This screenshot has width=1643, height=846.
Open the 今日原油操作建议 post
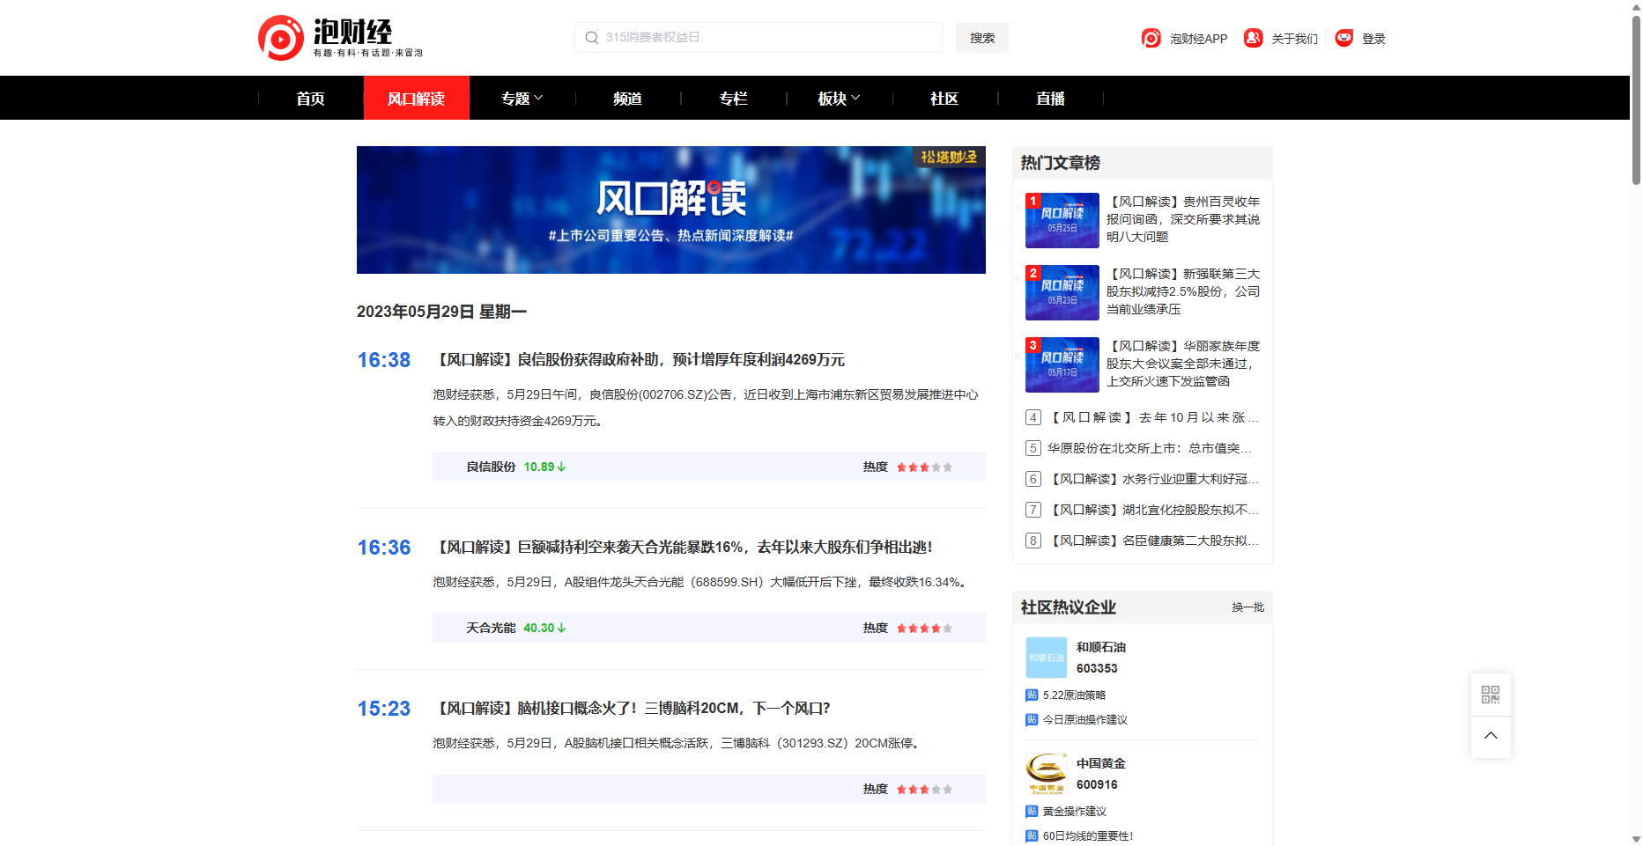(x=1085, y=720)
